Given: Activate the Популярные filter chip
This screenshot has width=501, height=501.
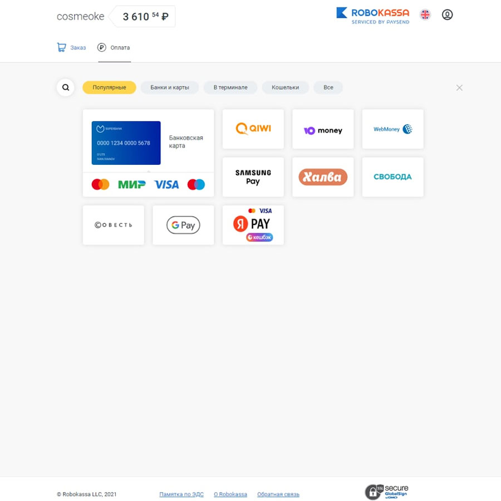Looking at the screenshot, I should click(x=109, y=87).
